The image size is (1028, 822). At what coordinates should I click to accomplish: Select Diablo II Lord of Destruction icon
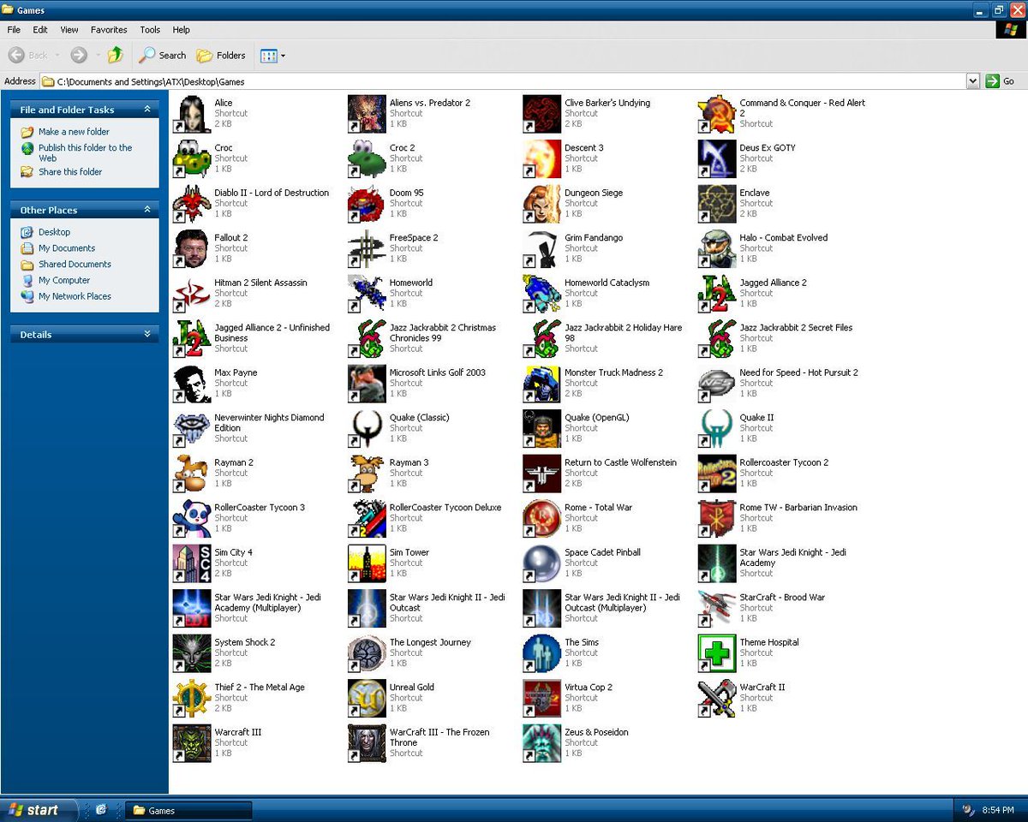click(192, 204)
